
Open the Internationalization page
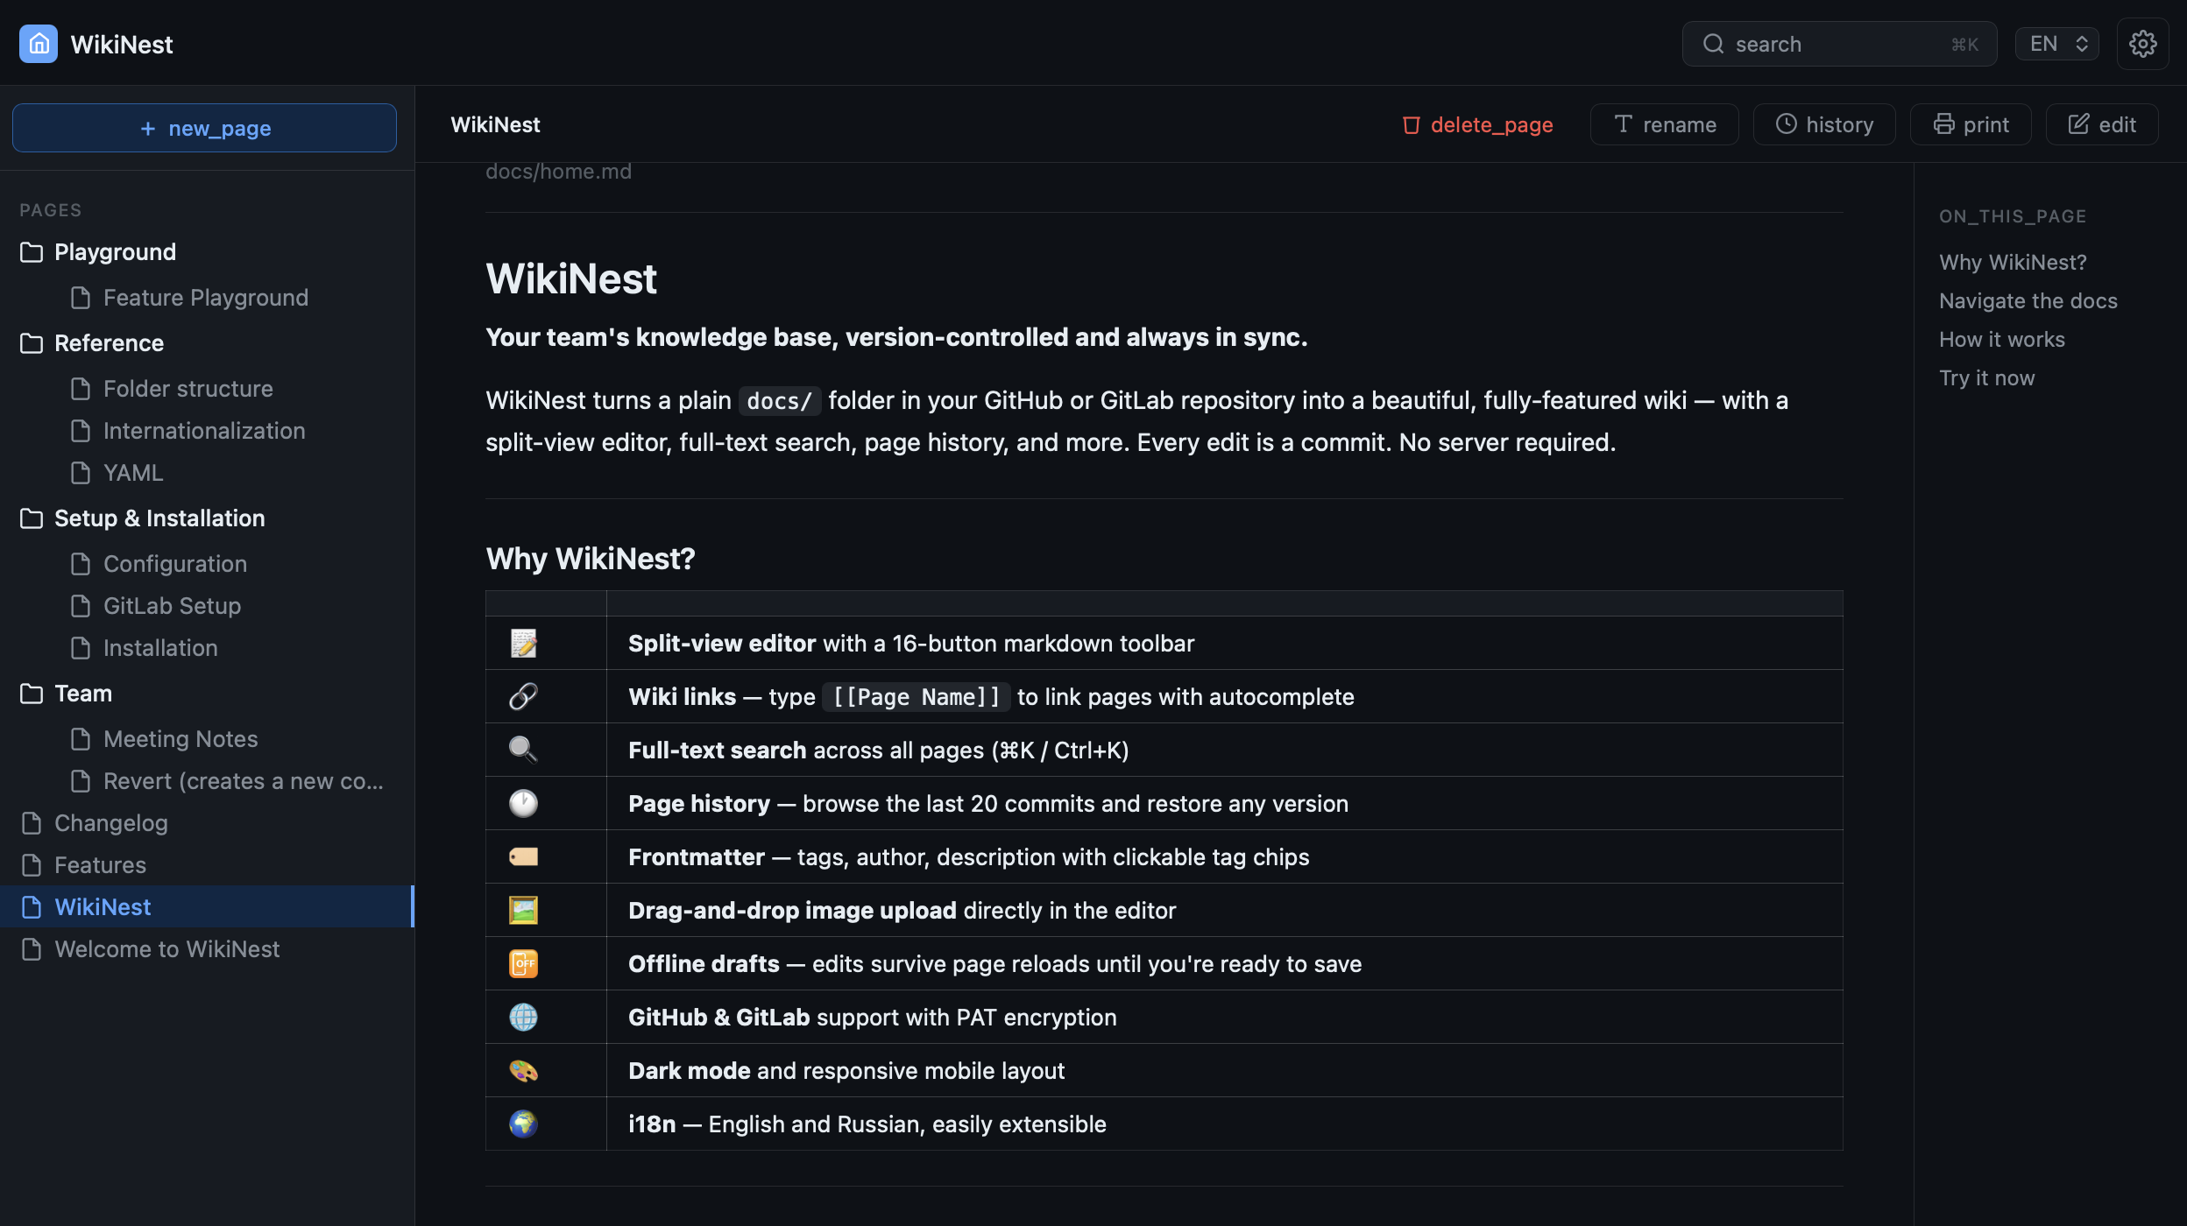(207, 431)
